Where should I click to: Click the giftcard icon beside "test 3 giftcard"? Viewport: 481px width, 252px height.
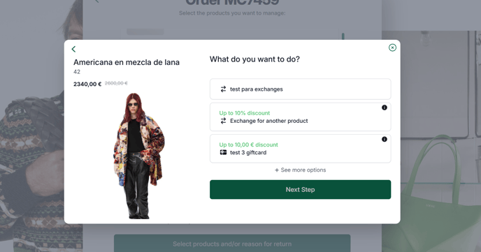(223, 152)
